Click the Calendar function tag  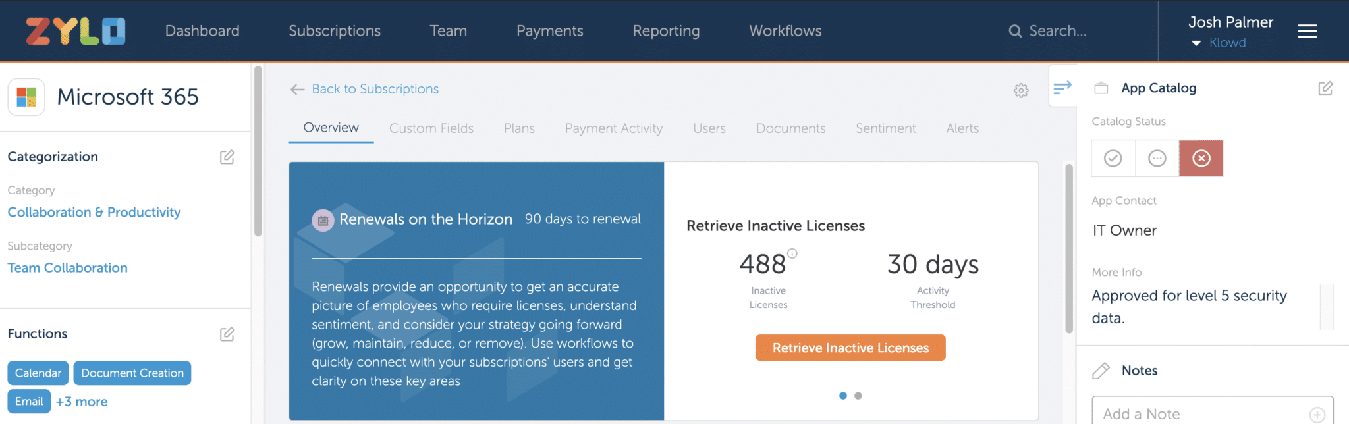coord(38,373)
